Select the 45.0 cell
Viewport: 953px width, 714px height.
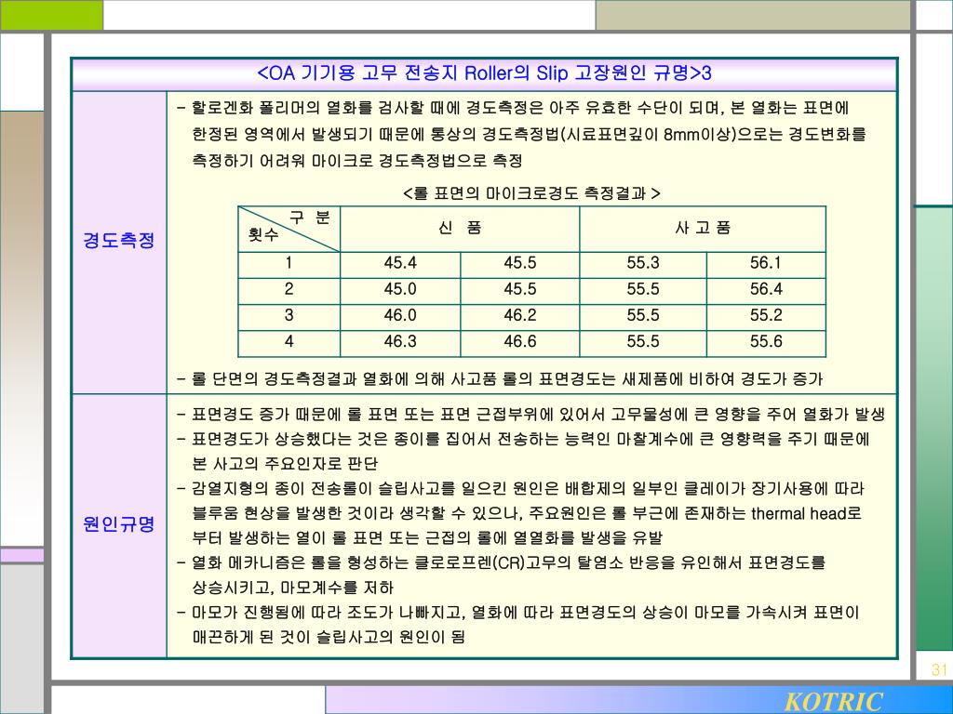(x=400, y=289)
